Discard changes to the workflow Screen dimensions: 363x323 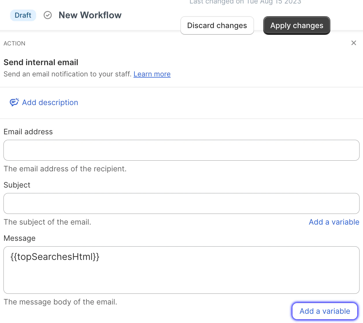coord(217,25)
